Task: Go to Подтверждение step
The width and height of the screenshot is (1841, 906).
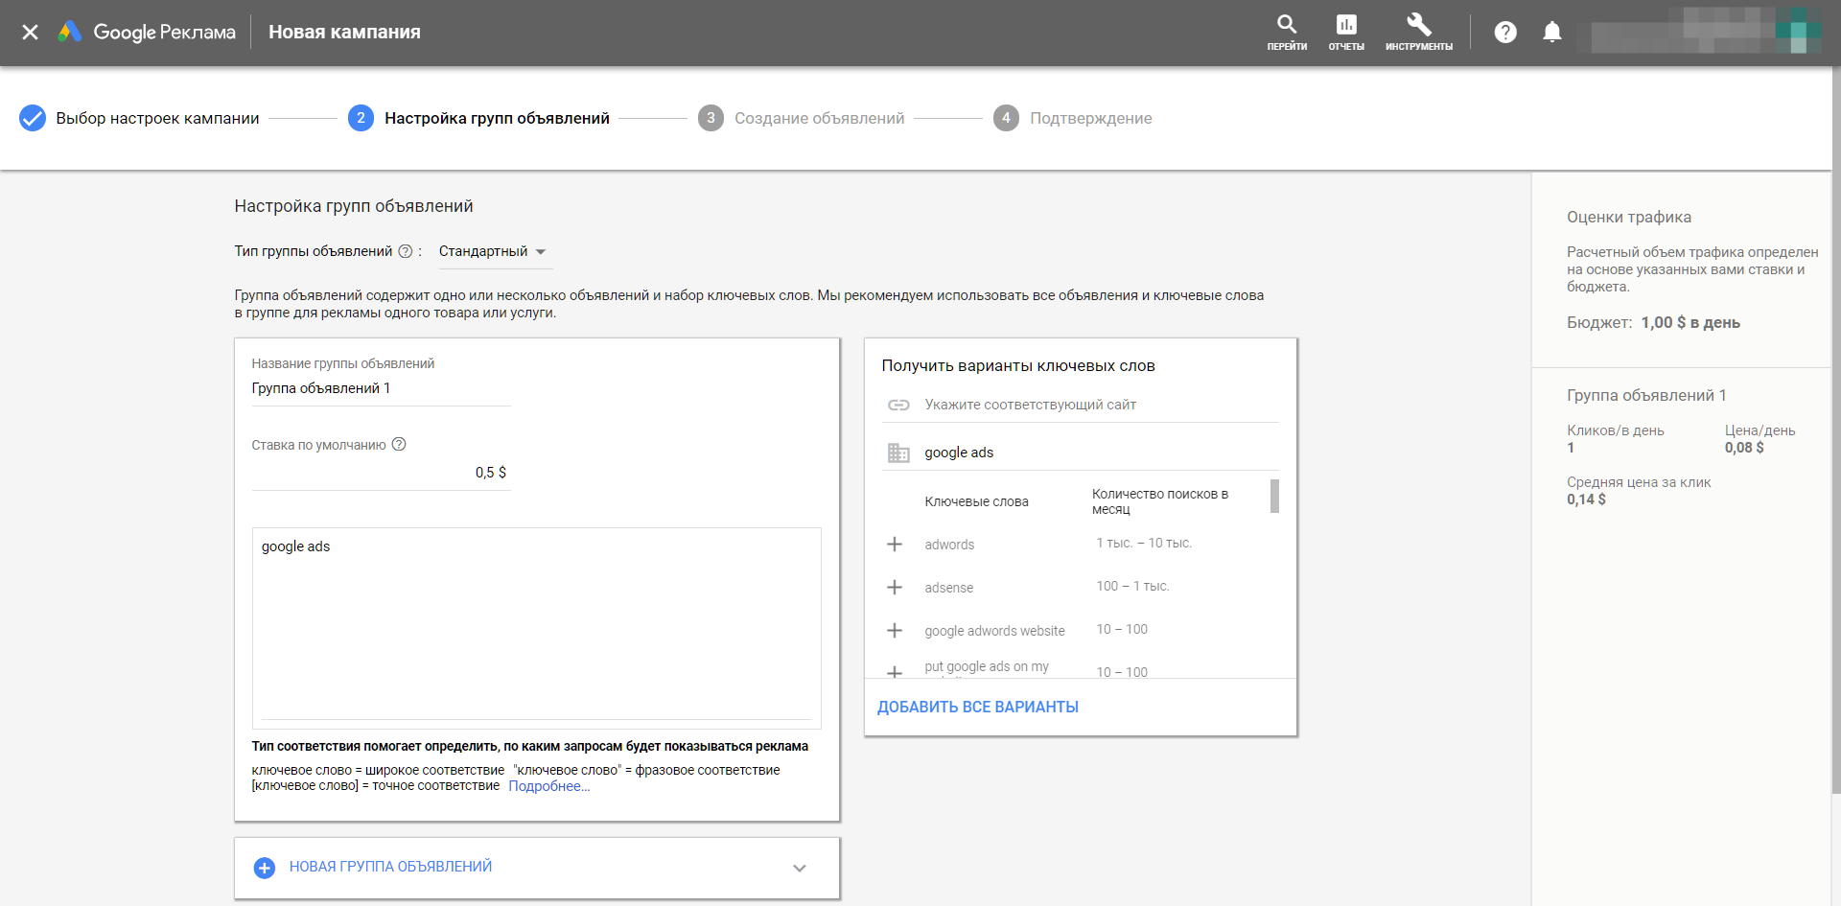Action: point(1090,118)
